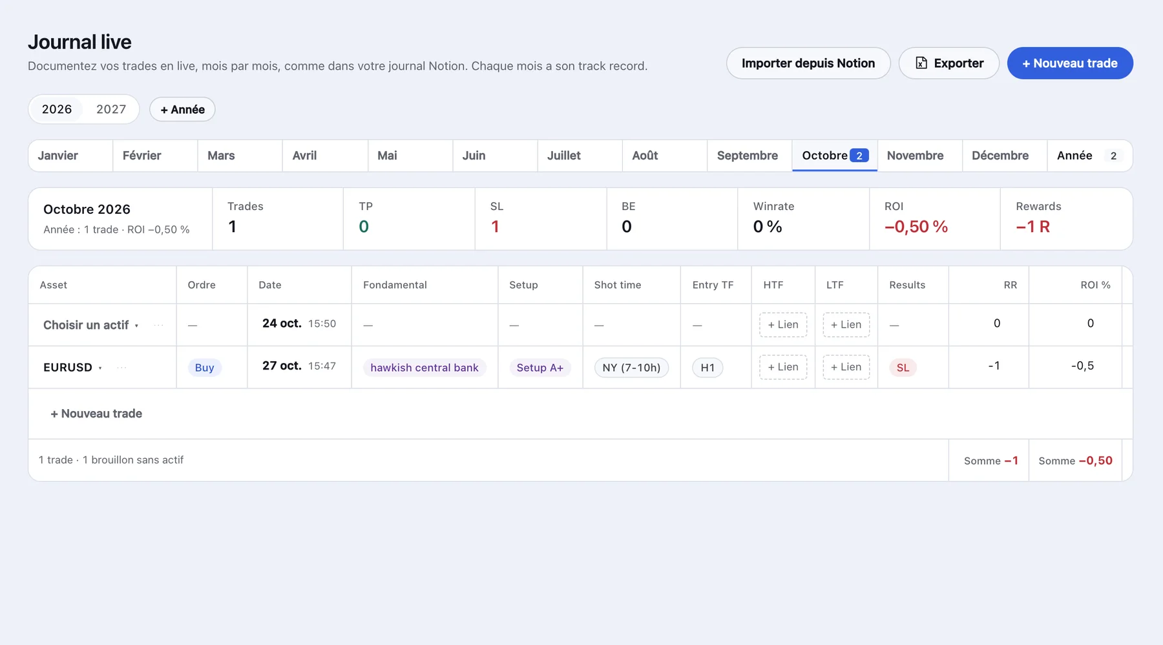Select year 2026

coord(57,109)
